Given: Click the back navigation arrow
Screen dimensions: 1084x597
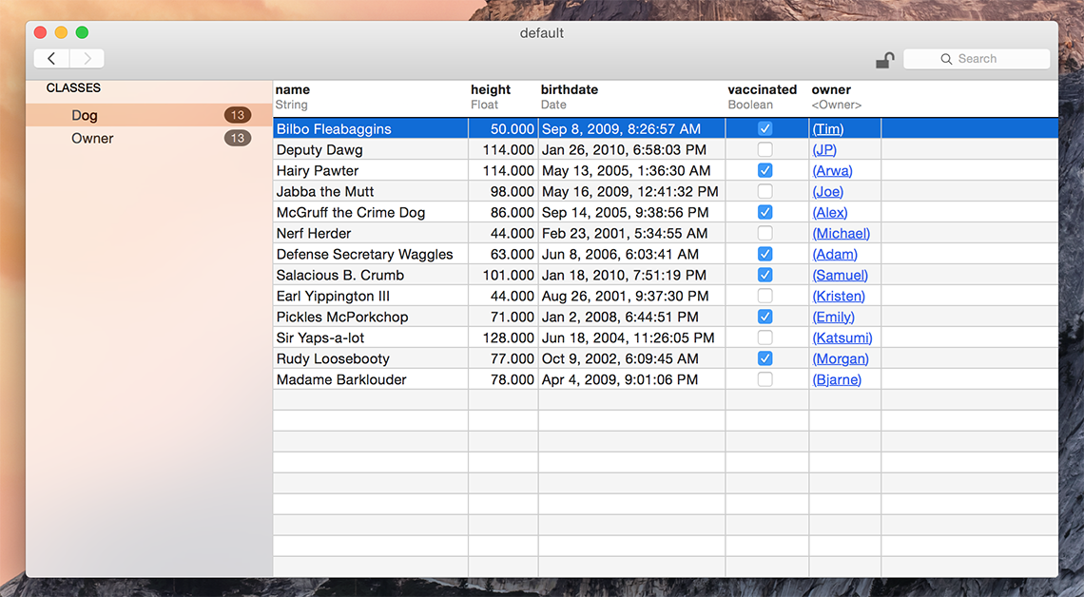Looking at the screenshot, I should (51, 59).
